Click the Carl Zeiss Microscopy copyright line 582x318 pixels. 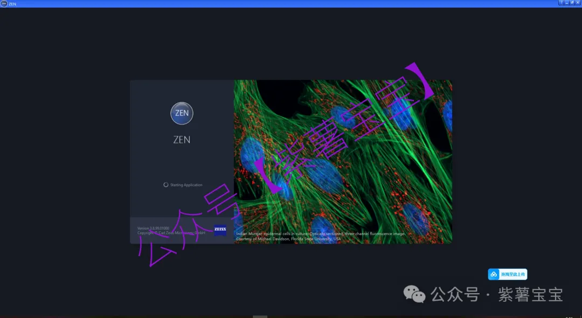(171, 233)
